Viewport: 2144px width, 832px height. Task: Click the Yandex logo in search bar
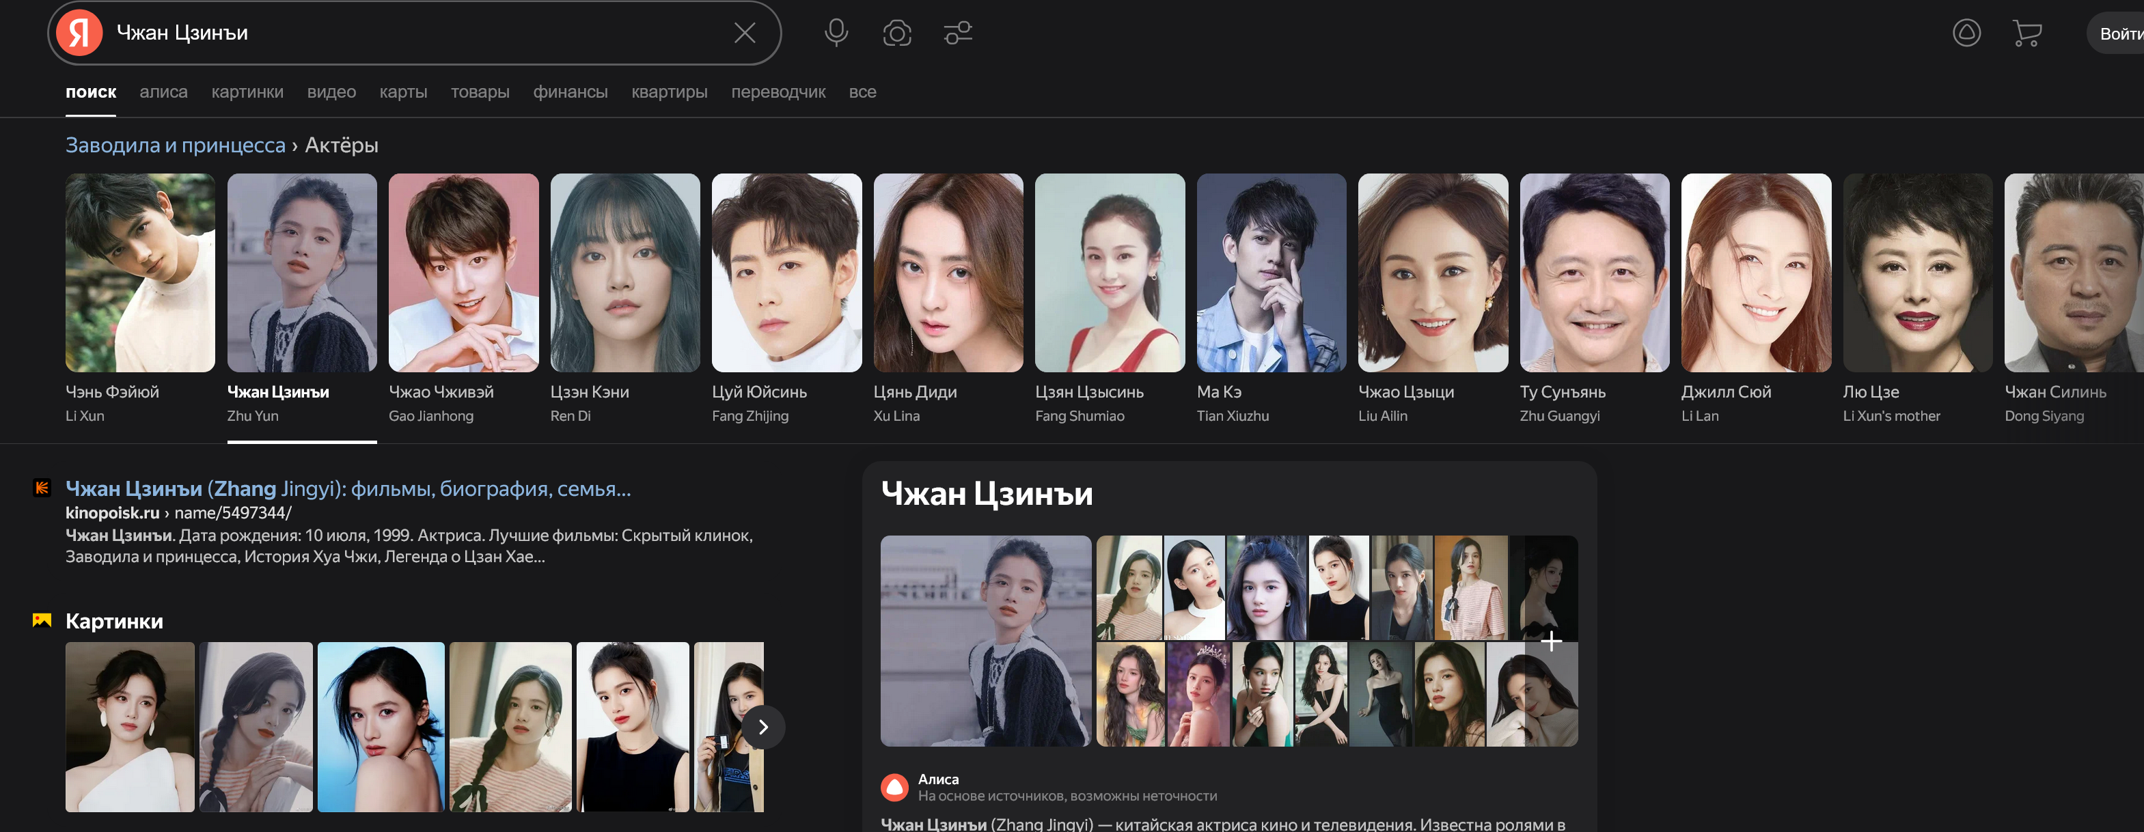tap(79, 33)
